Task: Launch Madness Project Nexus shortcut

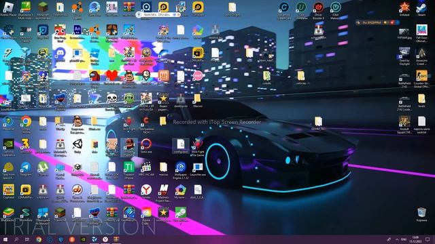Action: (163, 190)
